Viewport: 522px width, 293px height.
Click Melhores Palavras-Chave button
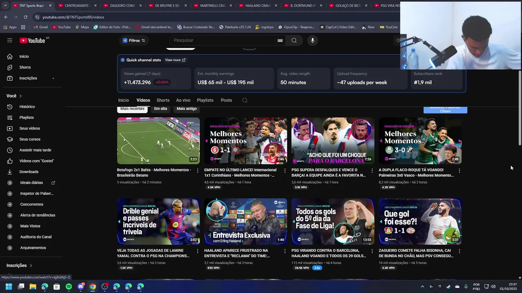tap(445, 110)
